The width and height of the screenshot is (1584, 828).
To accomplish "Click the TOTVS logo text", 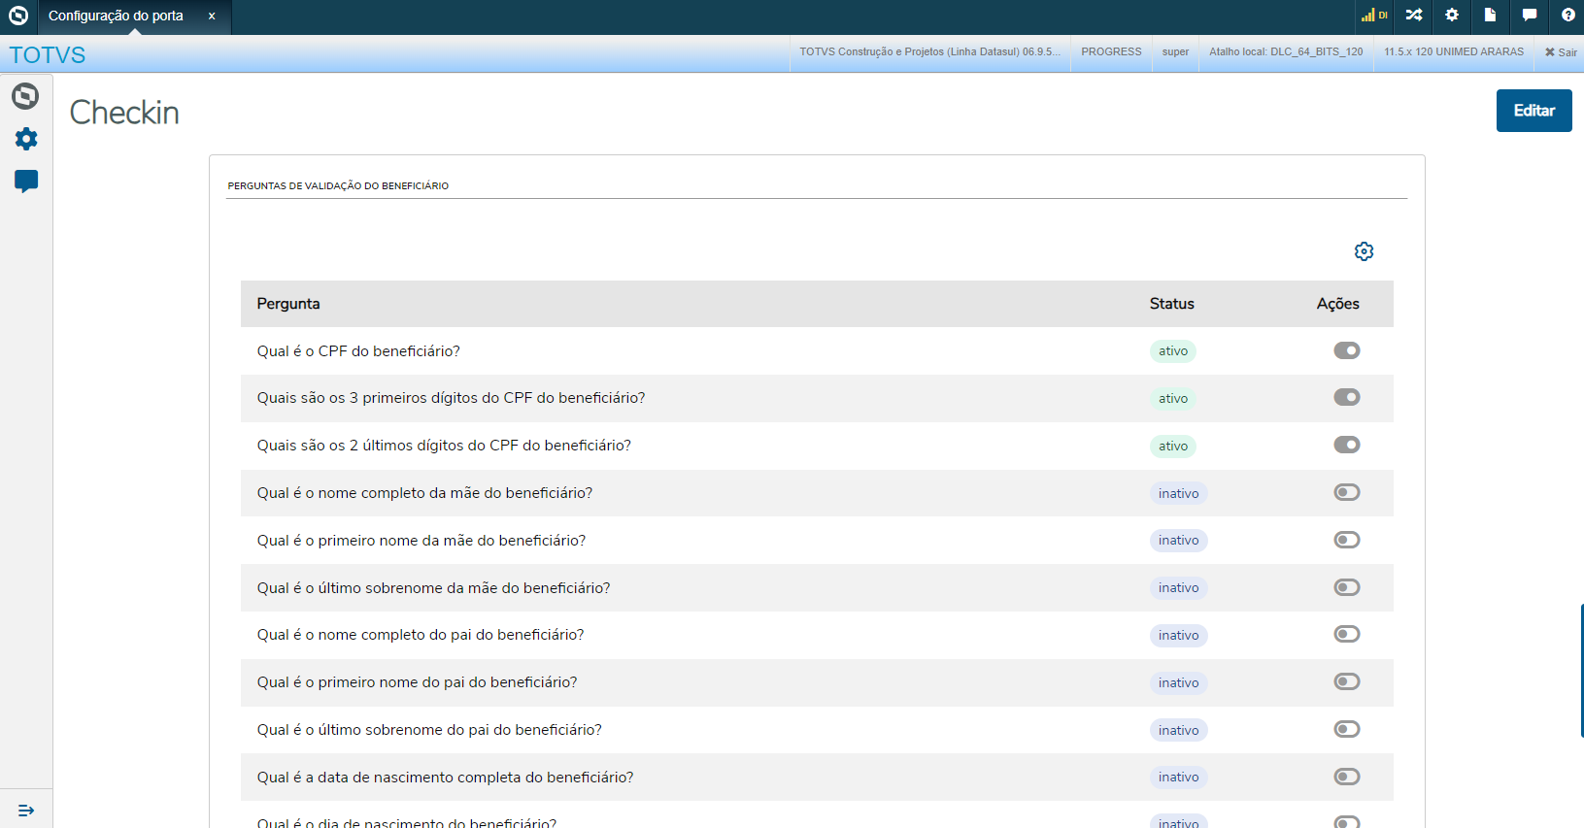I will tap(48, 55).
